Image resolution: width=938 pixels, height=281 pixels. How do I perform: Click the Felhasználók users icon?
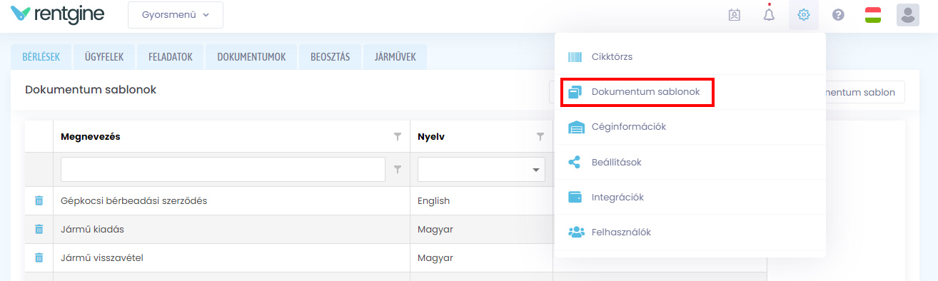(x=576, y=232)
